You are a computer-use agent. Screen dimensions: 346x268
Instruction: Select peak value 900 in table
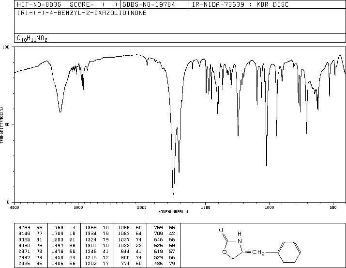125,257
